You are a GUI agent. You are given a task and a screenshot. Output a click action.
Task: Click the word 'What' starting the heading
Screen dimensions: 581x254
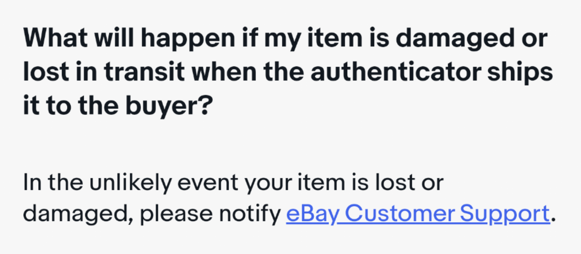point(56,38)
